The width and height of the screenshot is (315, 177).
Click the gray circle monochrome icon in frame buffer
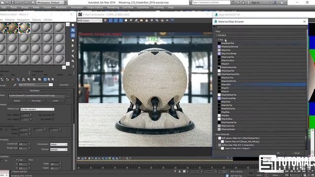point(131,21)
